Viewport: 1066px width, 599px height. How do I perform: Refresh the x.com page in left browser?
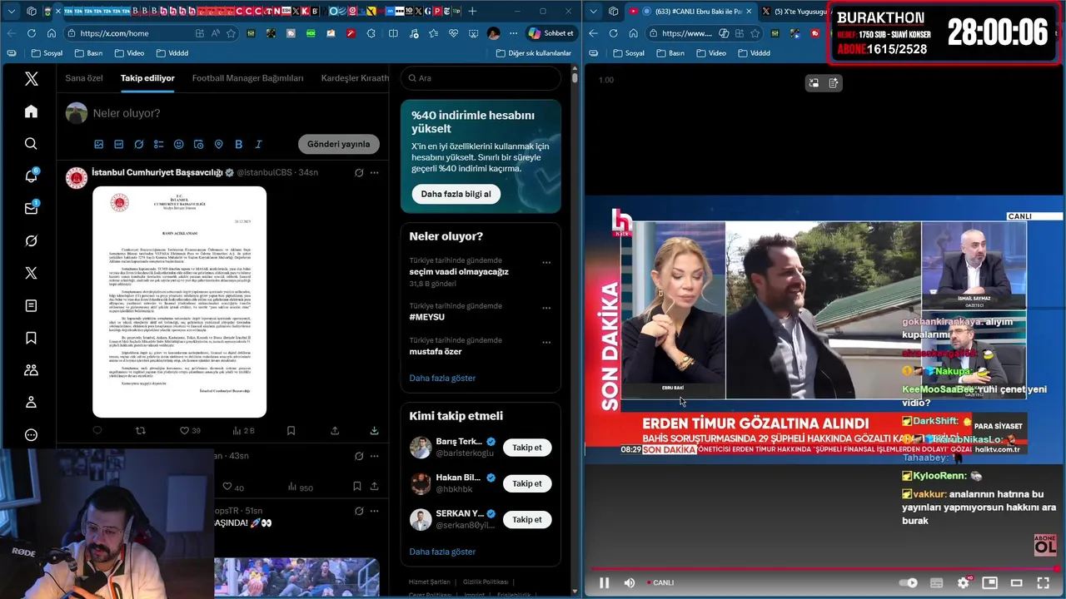[31, 33]
